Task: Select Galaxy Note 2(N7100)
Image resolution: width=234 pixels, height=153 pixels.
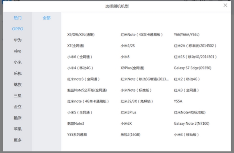Action: [192, 124]
